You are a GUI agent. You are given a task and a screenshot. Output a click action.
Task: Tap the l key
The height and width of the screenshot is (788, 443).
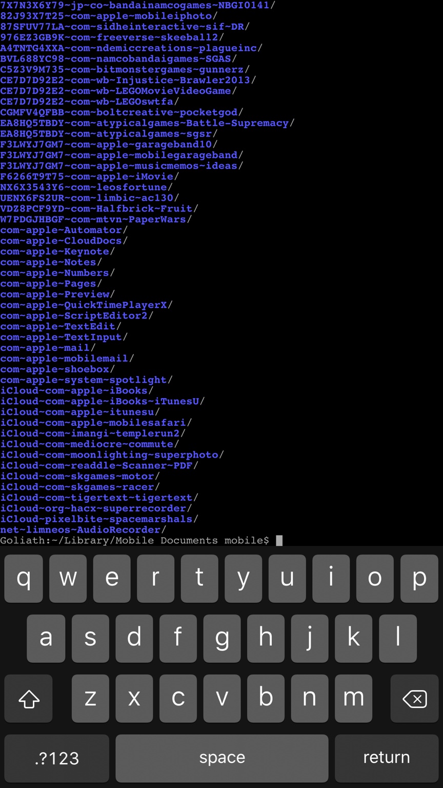pyautogui.click(x=397, y=638)
